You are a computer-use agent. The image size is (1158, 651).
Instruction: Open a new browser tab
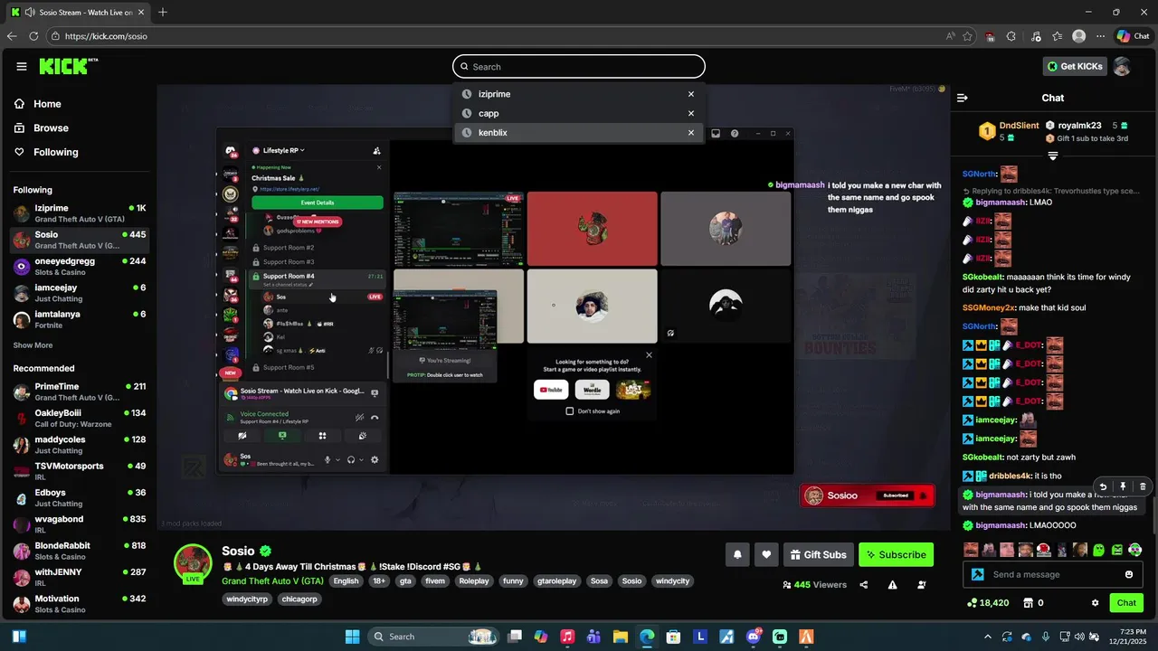(163, 12)
